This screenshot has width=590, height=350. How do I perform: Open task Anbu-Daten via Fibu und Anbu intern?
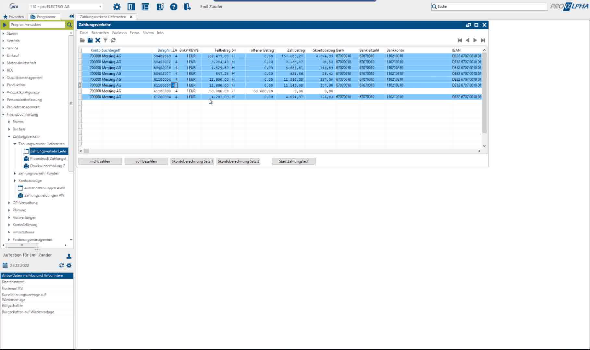37,275
